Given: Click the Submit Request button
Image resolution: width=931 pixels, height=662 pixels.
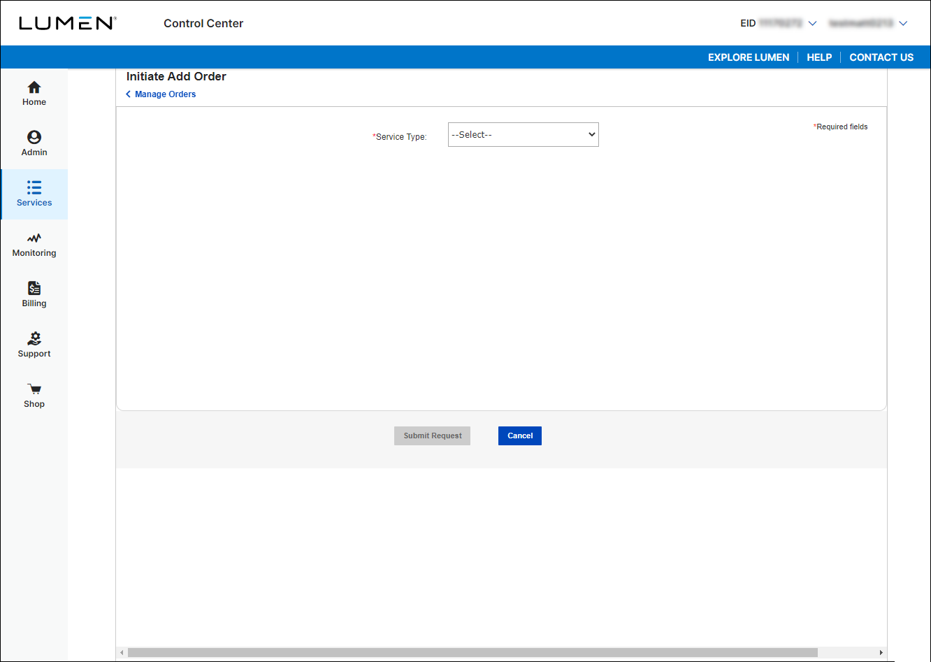Looking at the screenshot, I should pyautogui.click(x=433, y=436).
